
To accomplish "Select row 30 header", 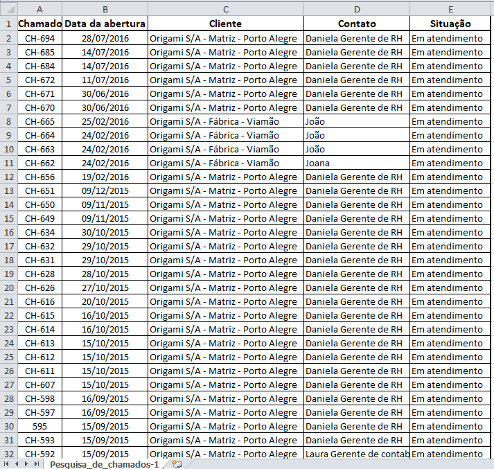I will [9, 427].
